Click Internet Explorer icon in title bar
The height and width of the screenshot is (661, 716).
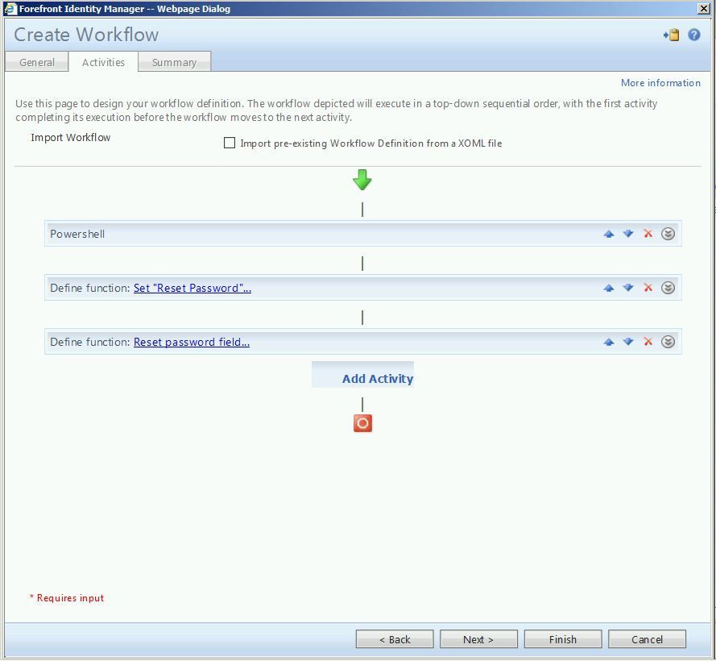tap(10, 9)
